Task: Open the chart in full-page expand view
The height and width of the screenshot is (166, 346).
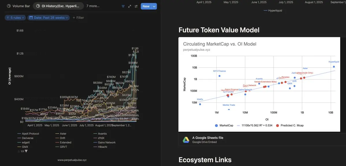Action: (130, 6)
